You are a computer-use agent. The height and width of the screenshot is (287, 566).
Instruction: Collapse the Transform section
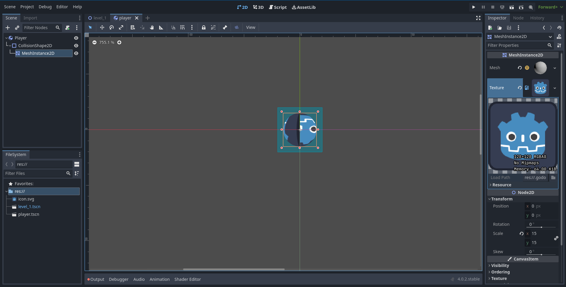point(501,199)
